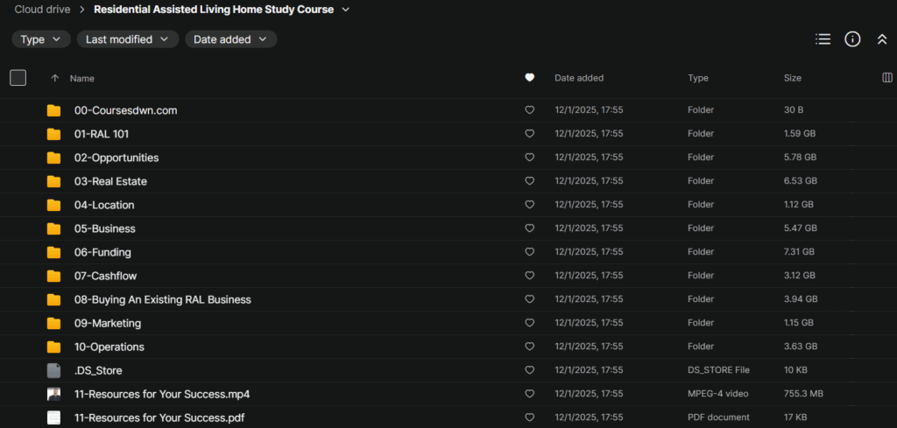897x428 pixels.
Task: Open the Last modified filter dropdown
Action: [127, 39]
